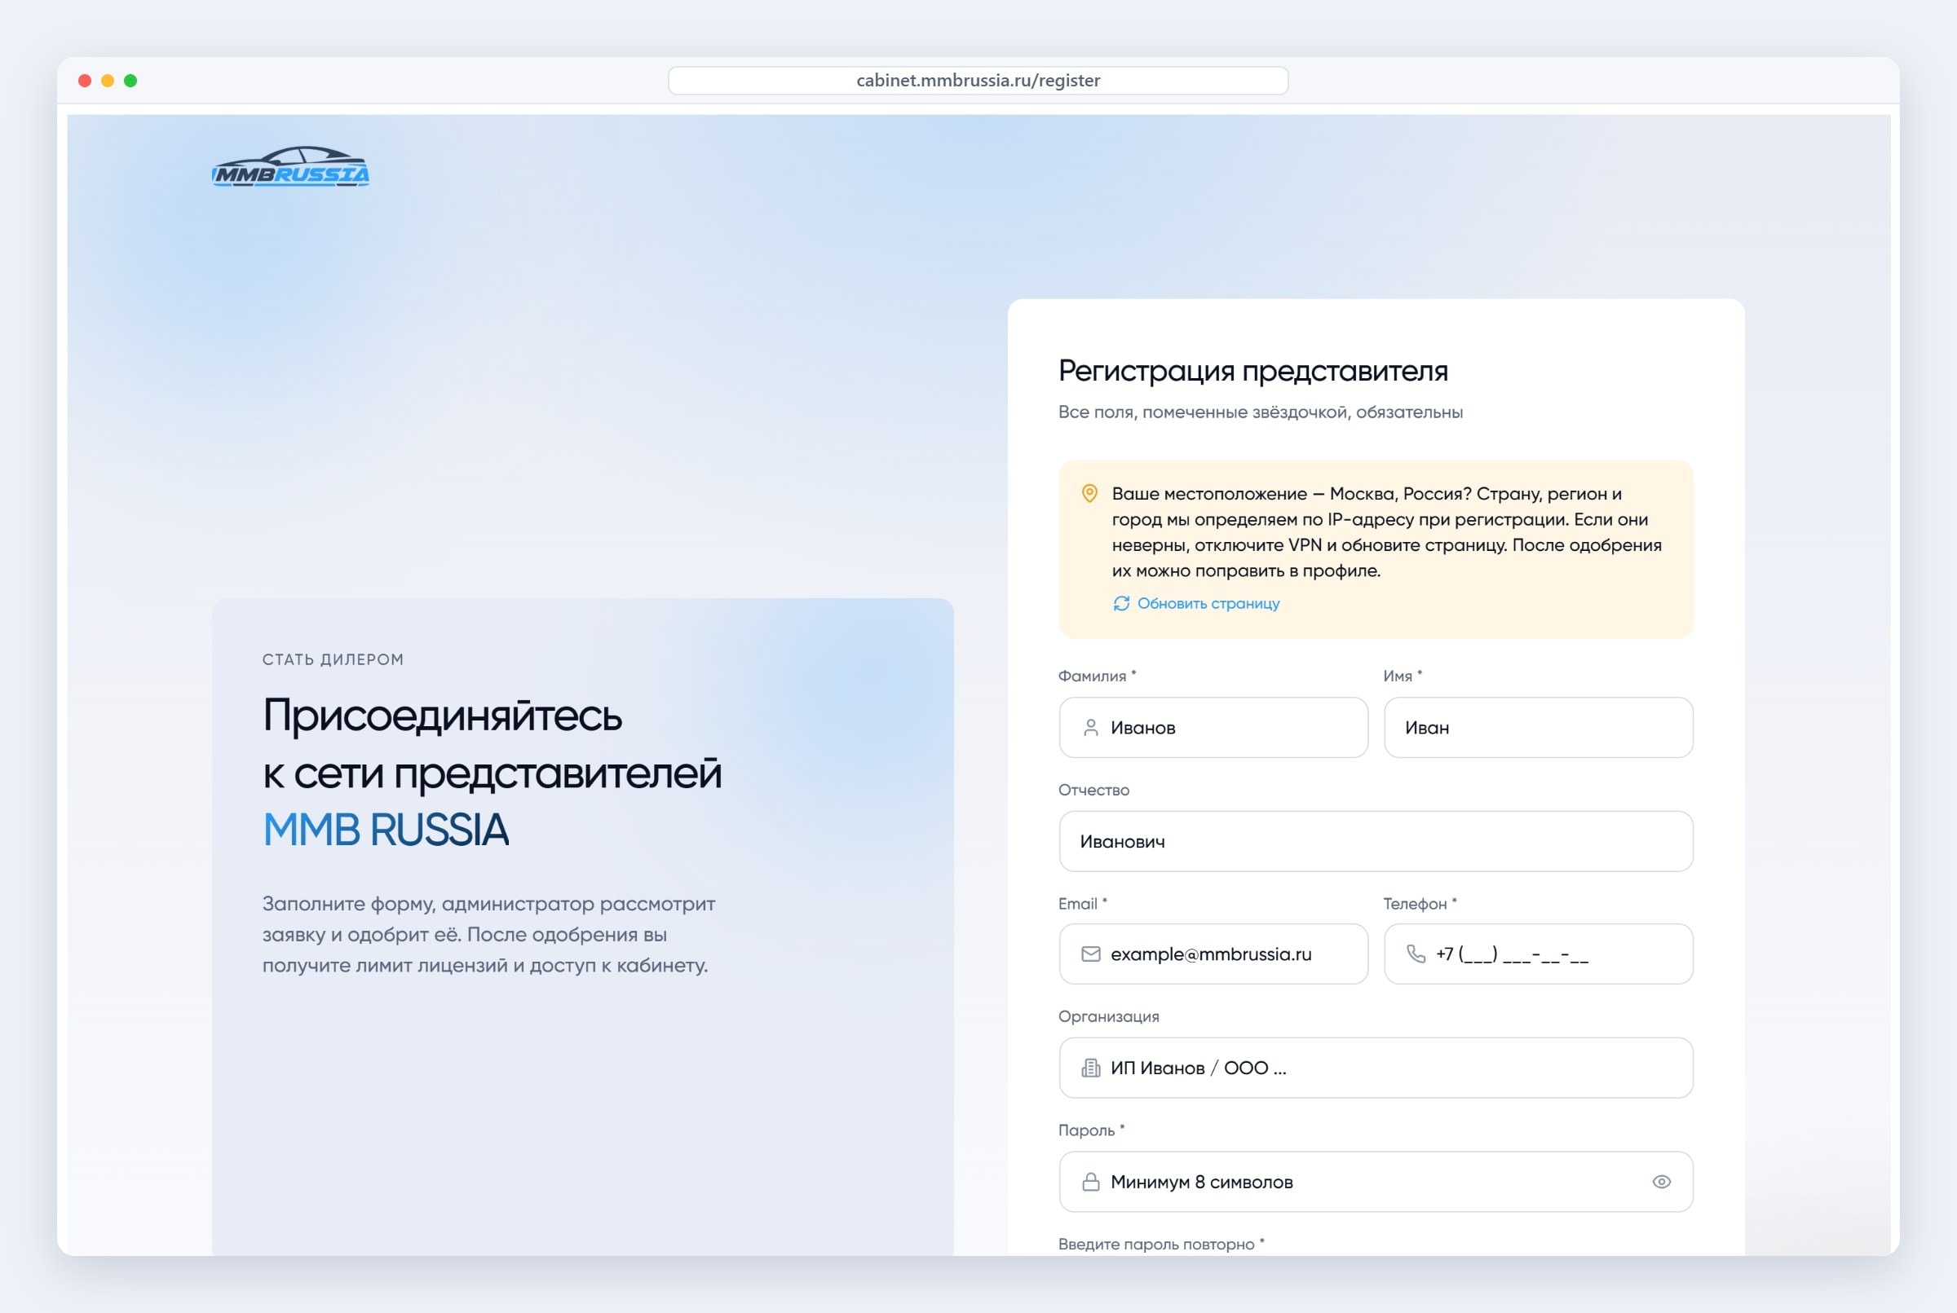Click the Пароль field Минимум 8 символов
Viewport: 1957px width, 1313px height.
pyautogui.click(x=1376, y=1182)
